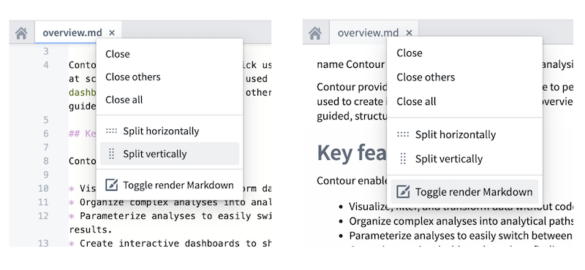Click render Markdown pencil icon in right menu
The width and height of the screenshot is (585, 270).
click(x=403, y=192)
